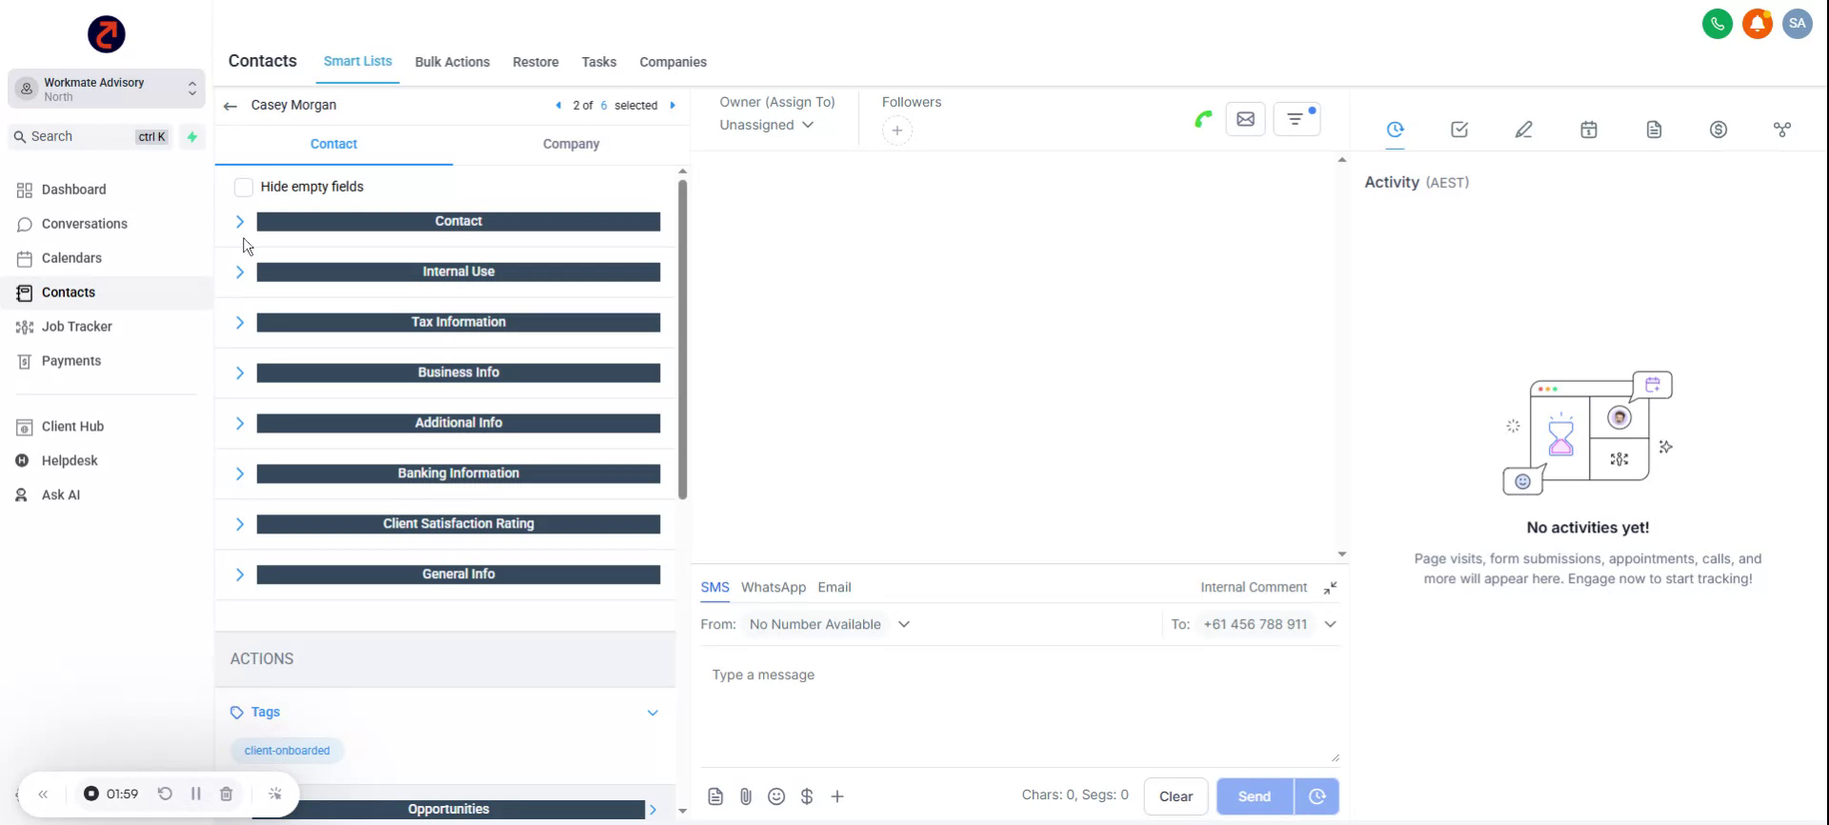The width and height of the screenshot is (1829, 825).
Task: Expand the Internal Use section
Action: [x=239, y=272]
